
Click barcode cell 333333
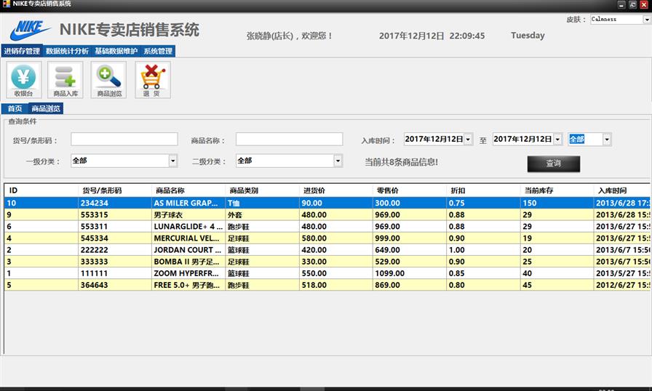(x=115, y=262)
